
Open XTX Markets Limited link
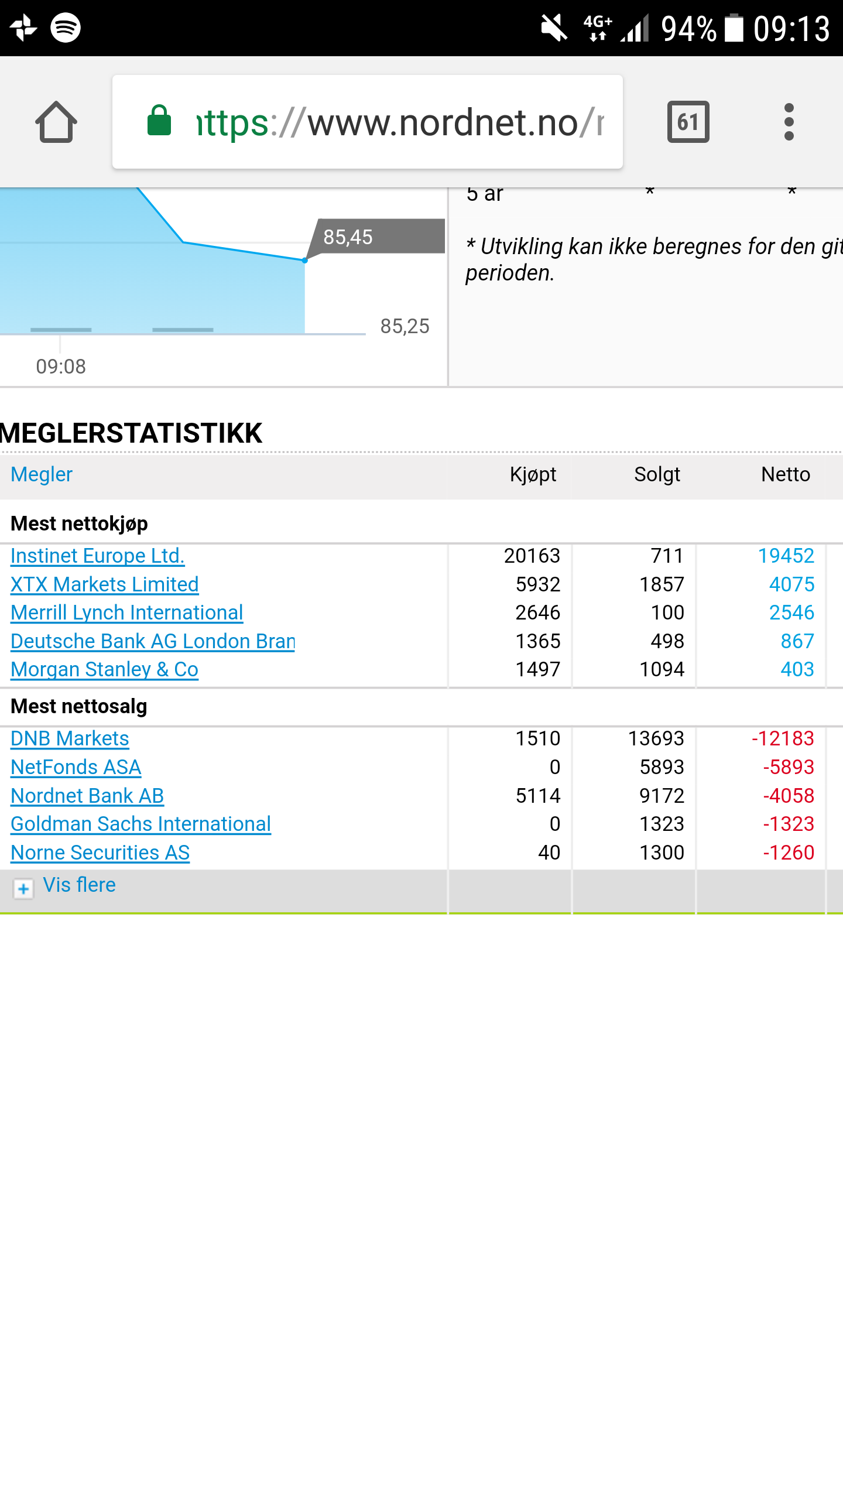[x=105, y=584]
